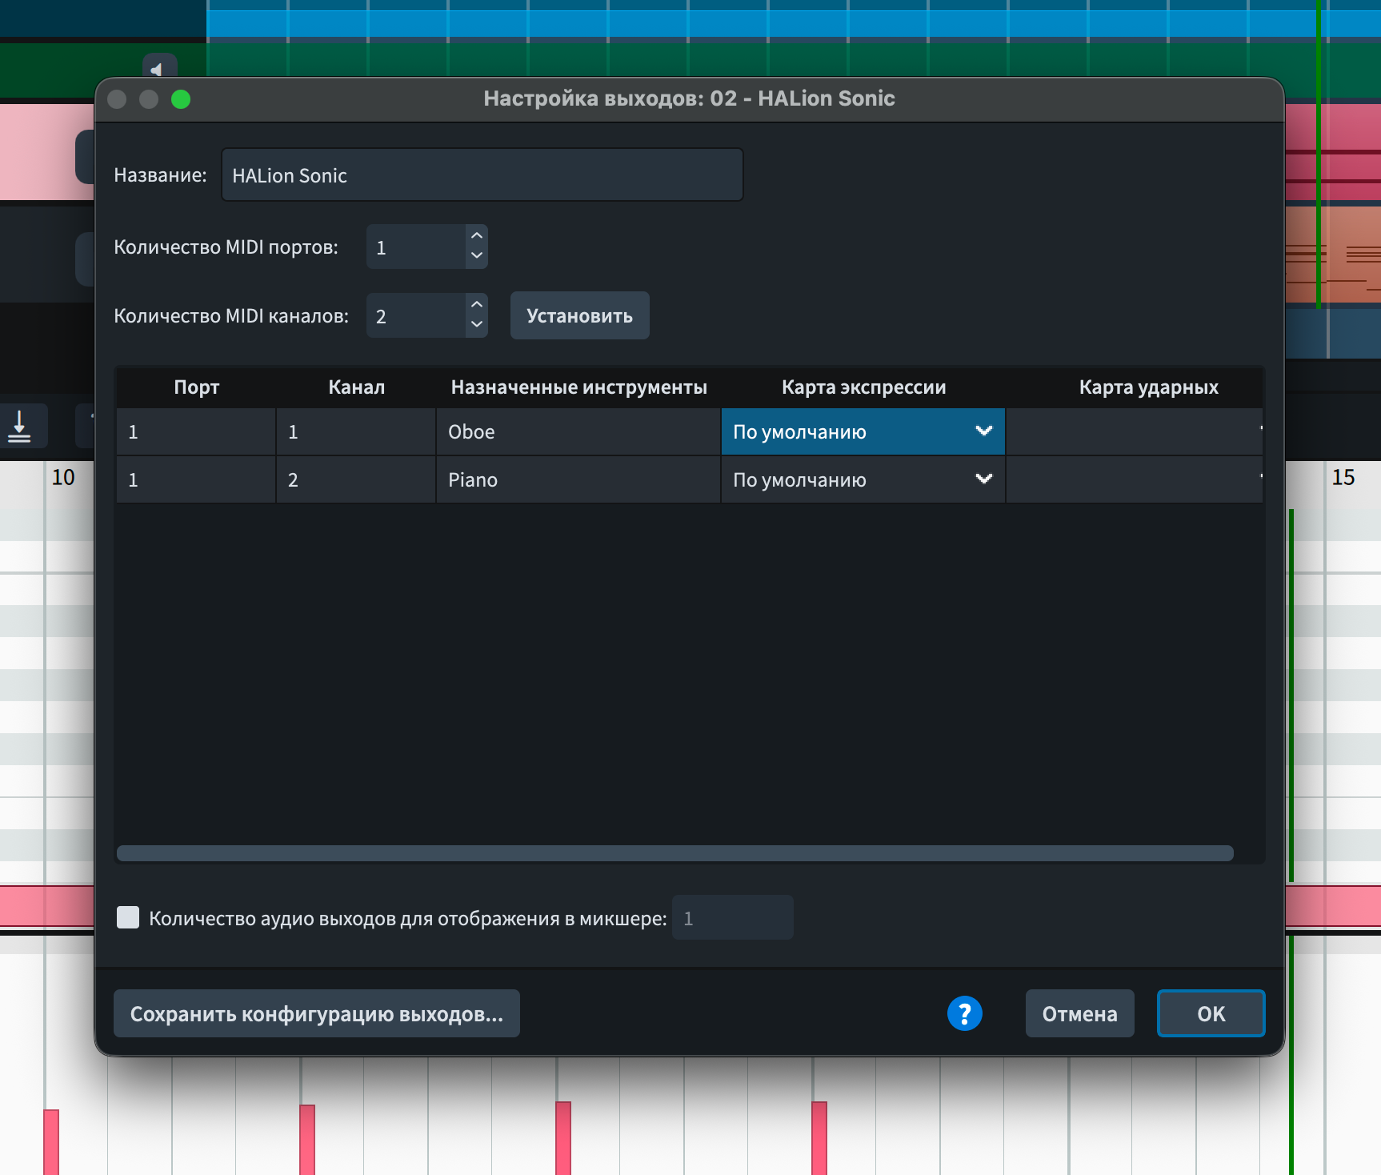Click the Канал column header
1381x1175 pixels.
point(357,387)
